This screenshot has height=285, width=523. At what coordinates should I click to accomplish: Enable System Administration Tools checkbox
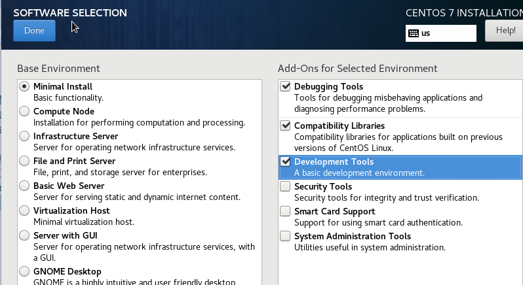[285, 236]
